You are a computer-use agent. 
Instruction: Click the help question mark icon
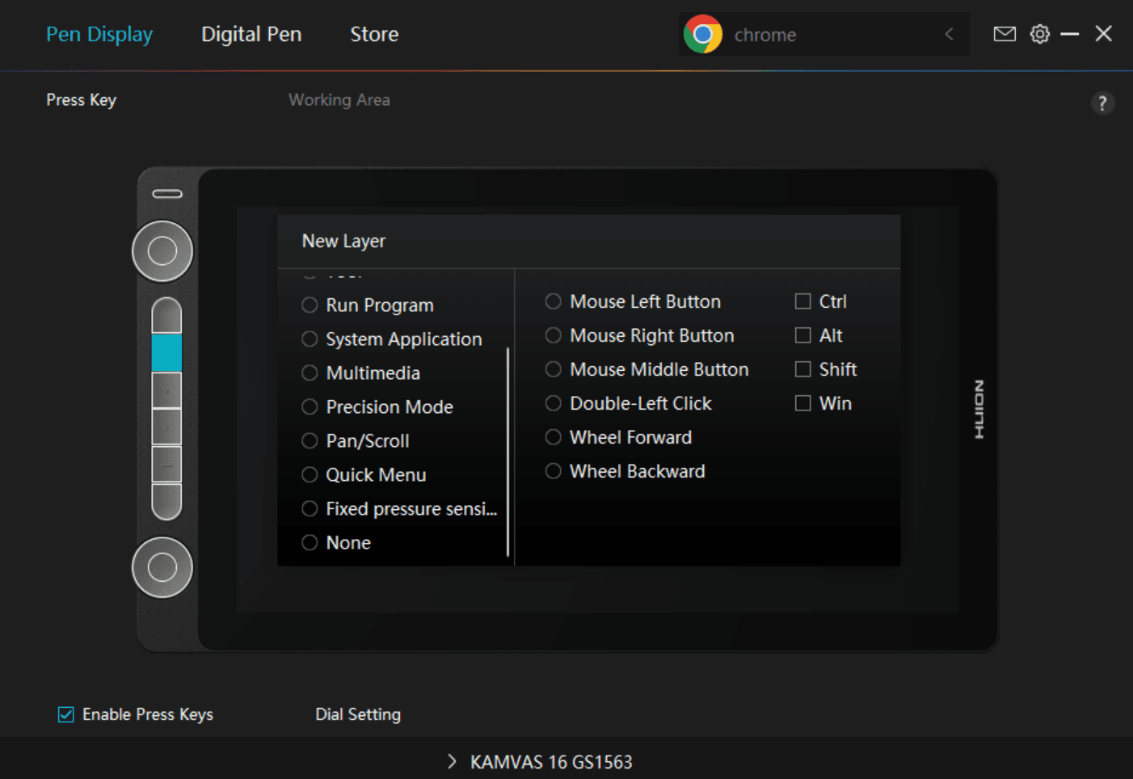pyautogui.click(x=1102, y=103)
